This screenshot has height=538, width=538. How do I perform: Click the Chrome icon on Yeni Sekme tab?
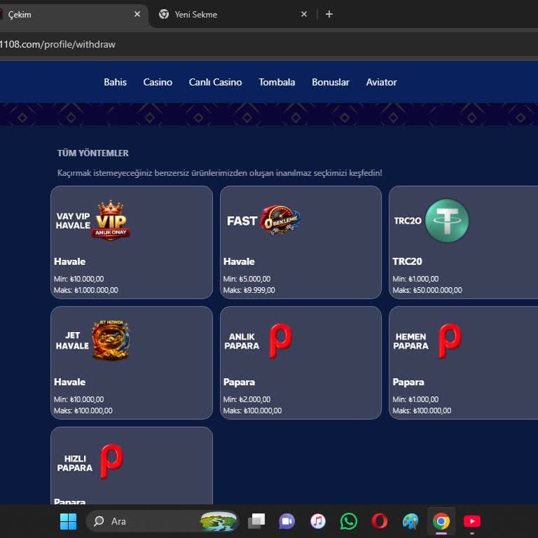pos(164,14)
